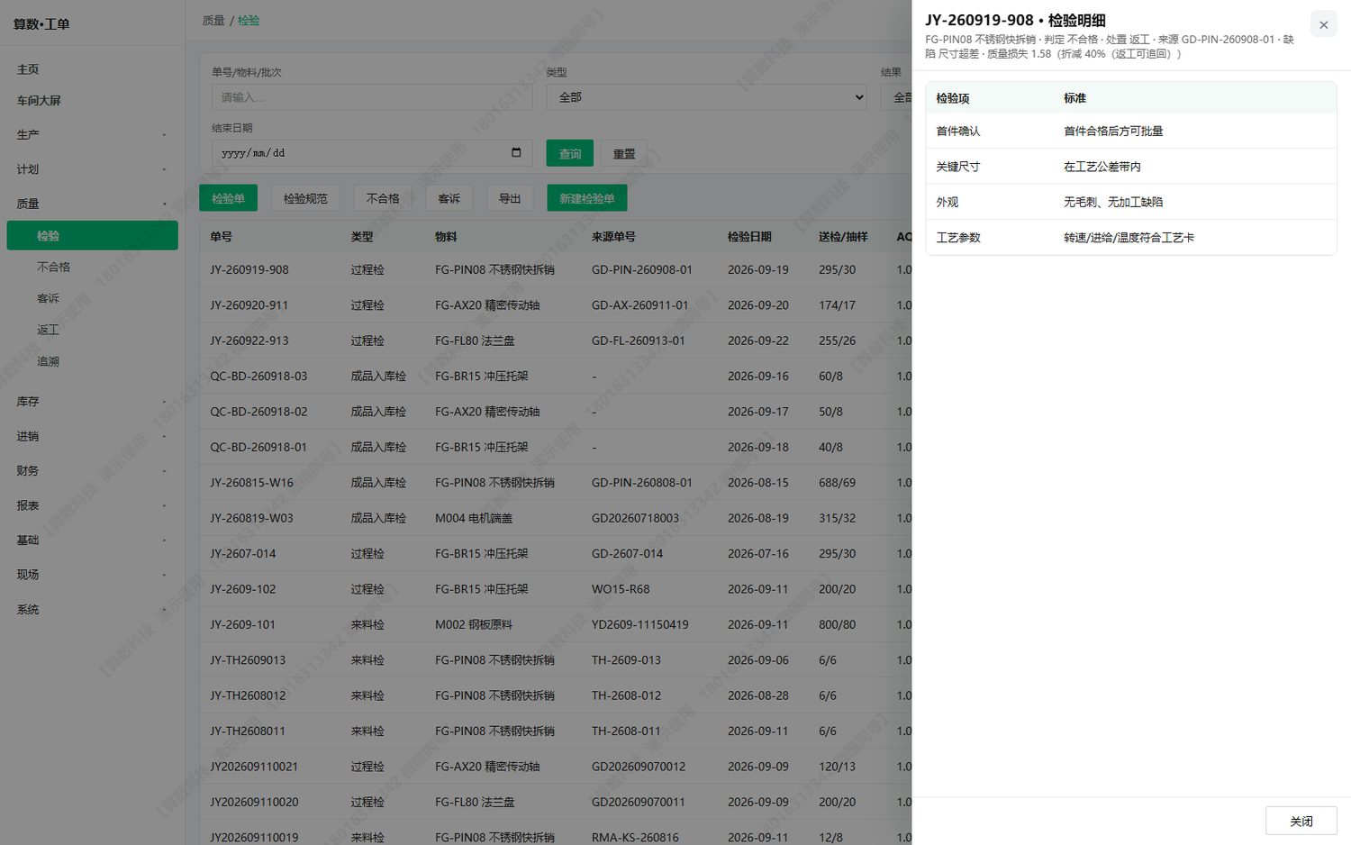
Task: Switch to the 不合格 tab button
Action: (x=383, y=198)
